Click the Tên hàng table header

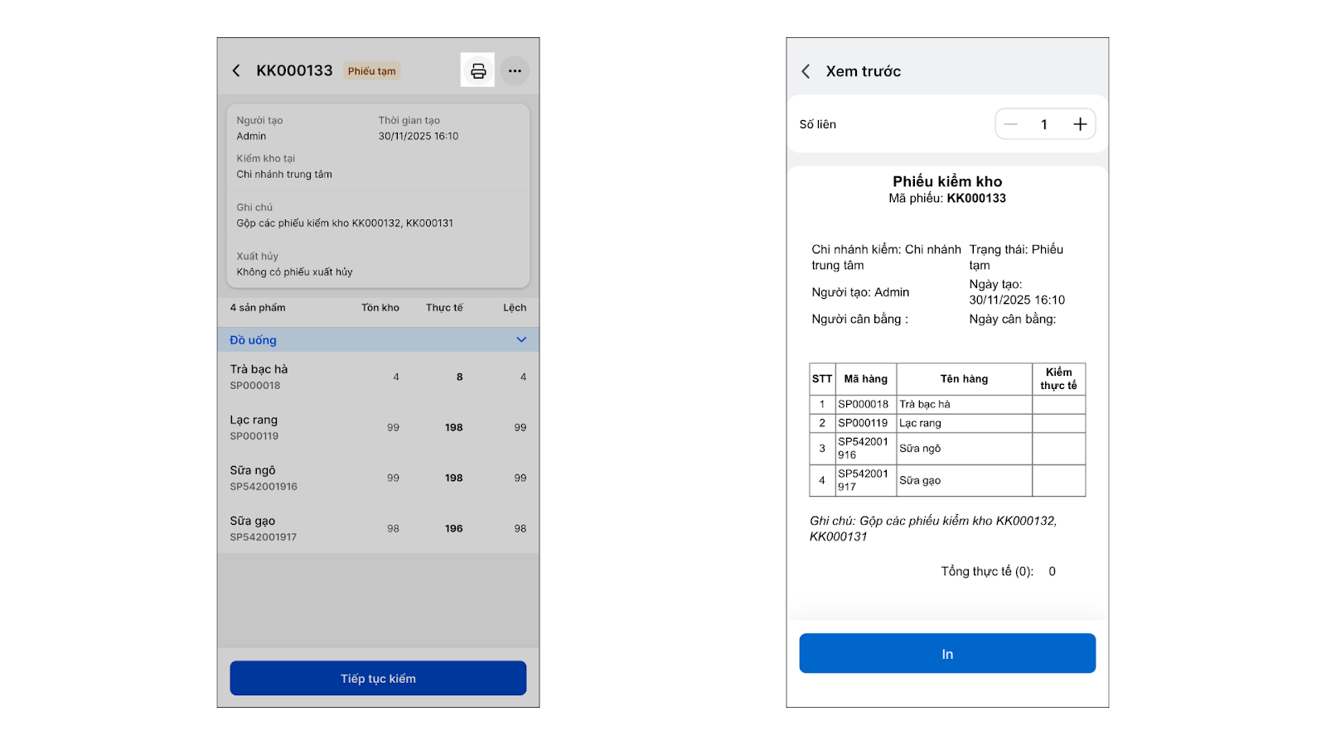tap(964, 378)
